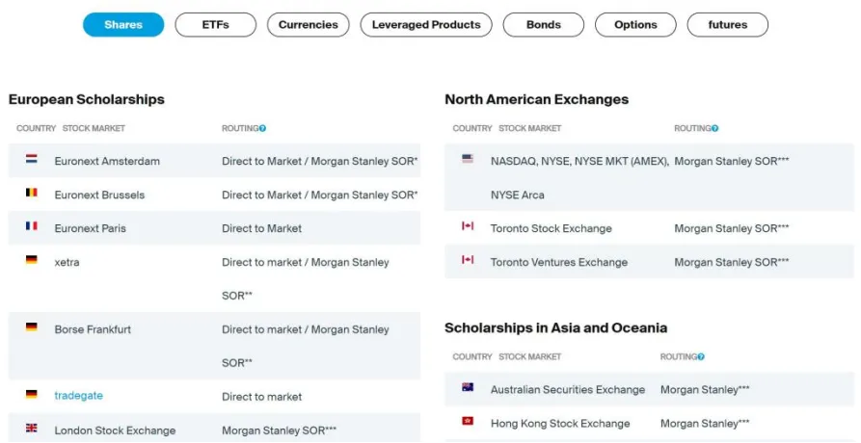Image resolution: width=861 pixels, height=443 pixels.
Task: Click the tradegate link
Action: [x=78, y=396]
